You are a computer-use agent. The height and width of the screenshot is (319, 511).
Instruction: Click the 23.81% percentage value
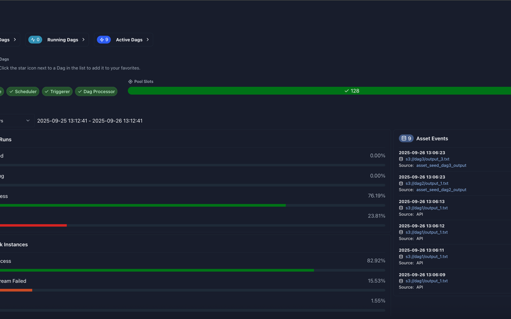coord(376,216)
